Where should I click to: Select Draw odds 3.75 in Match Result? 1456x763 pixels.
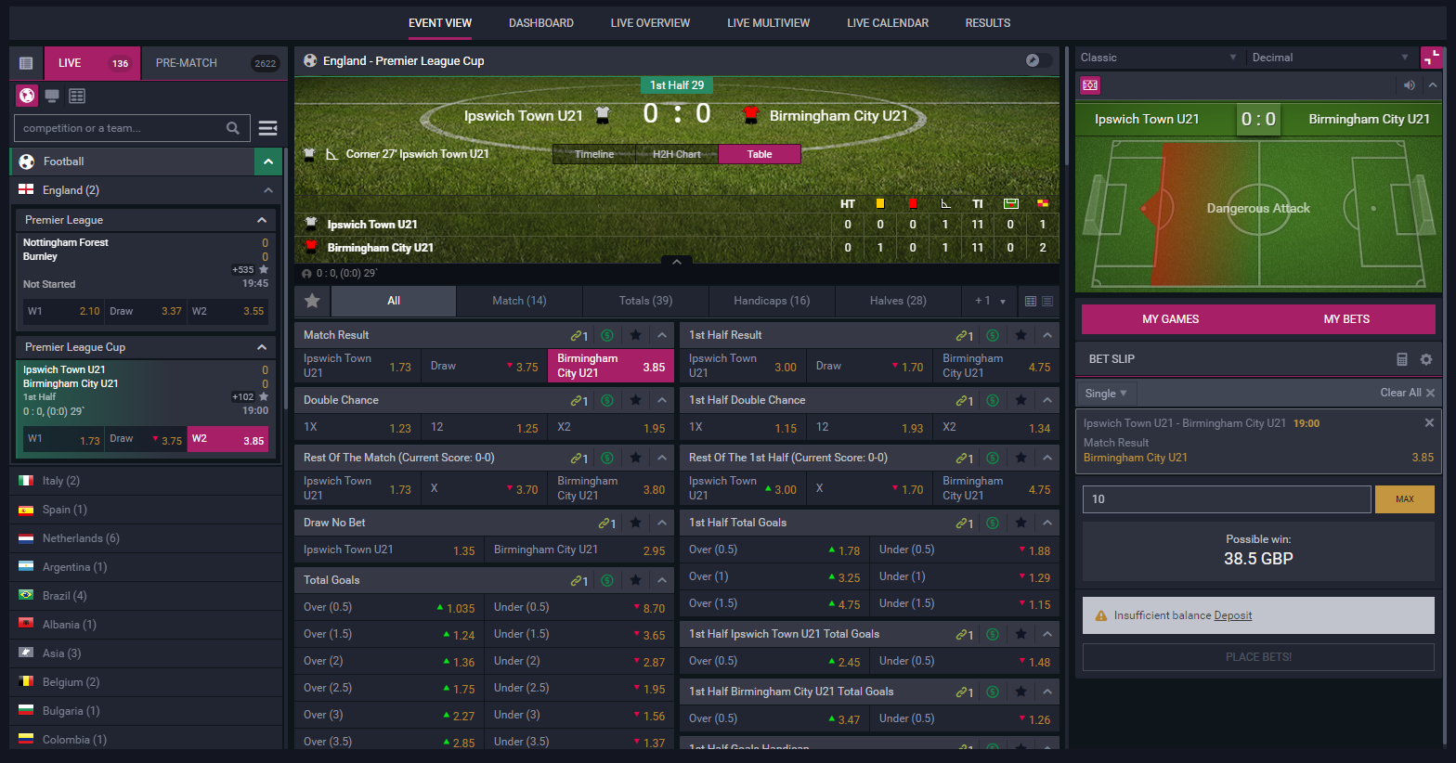pyautogui.click(x=484, y=366)
